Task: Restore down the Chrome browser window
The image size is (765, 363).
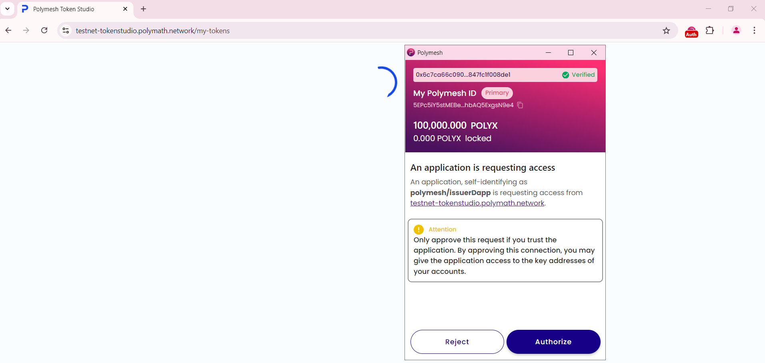Action: tap(731, 8)
